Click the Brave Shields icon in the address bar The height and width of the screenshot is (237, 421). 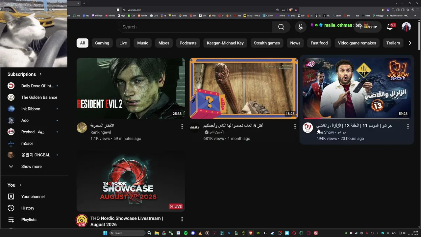[x=291, y=10]
